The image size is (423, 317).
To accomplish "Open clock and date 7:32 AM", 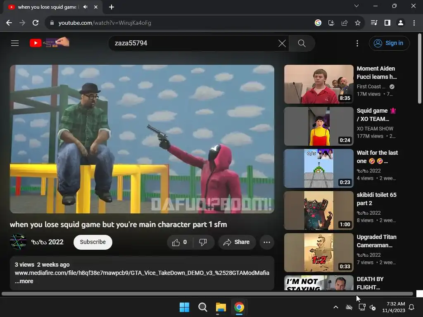I will [x=394, y=307].
